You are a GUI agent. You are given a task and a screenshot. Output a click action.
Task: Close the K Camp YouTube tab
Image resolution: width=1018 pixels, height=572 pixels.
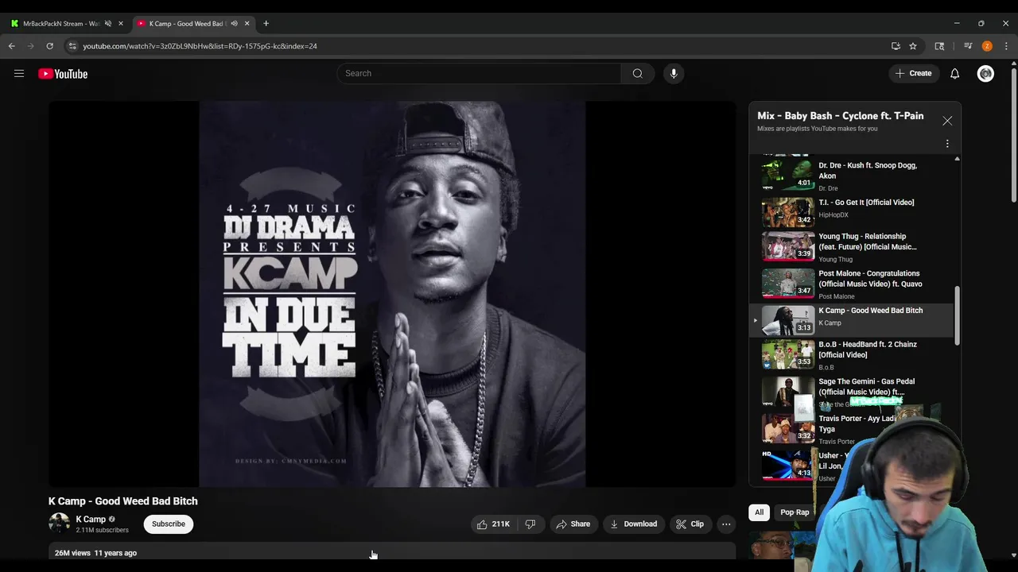click(x=247, y=23)
